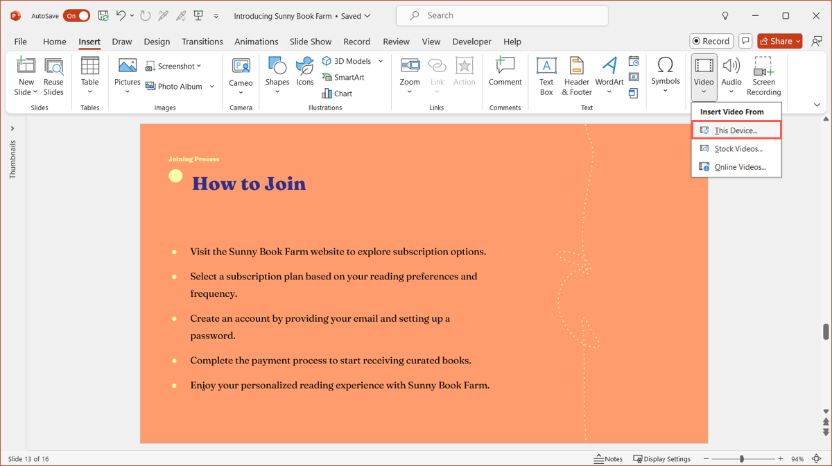The width and height of the screenshot is (832, 466).
Task: Click the Previous Slide double-arrow button
Action: (x=826, y=422)
